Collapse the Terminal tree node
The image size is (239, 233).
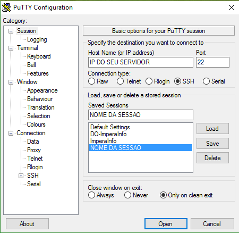pyautogui.click(x=11, y=48)
